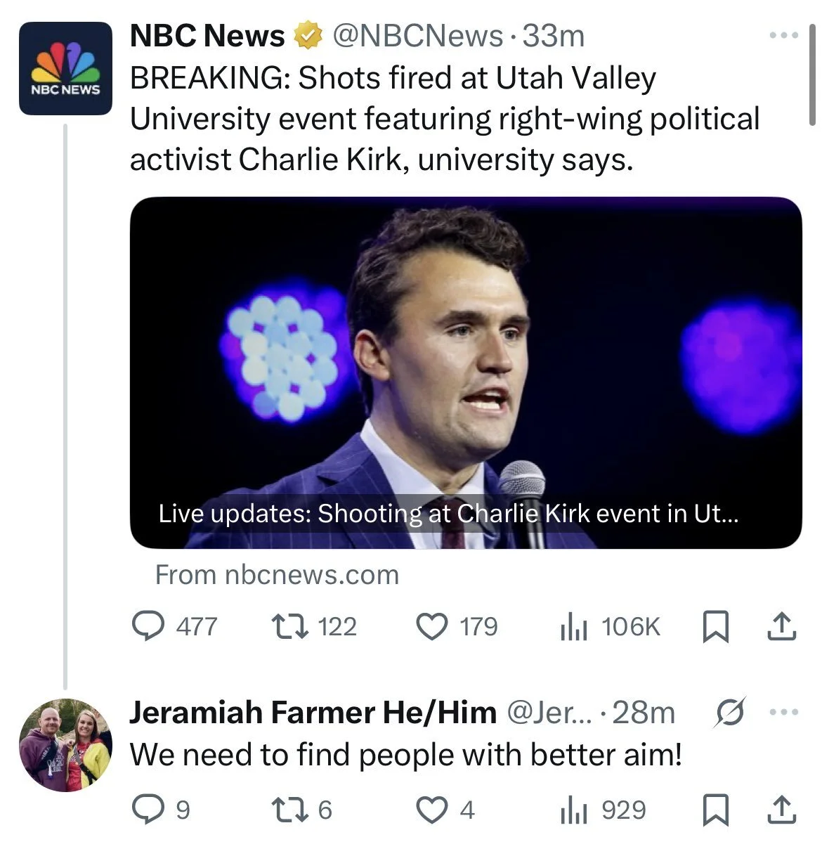The image size is (822, 849).
Task: Open the NBC News profile avatar
Action: coord(65,68)
